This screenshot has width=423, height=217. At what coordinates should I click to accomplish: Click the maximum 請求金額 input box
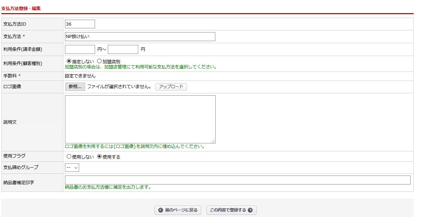coord(123,49)
